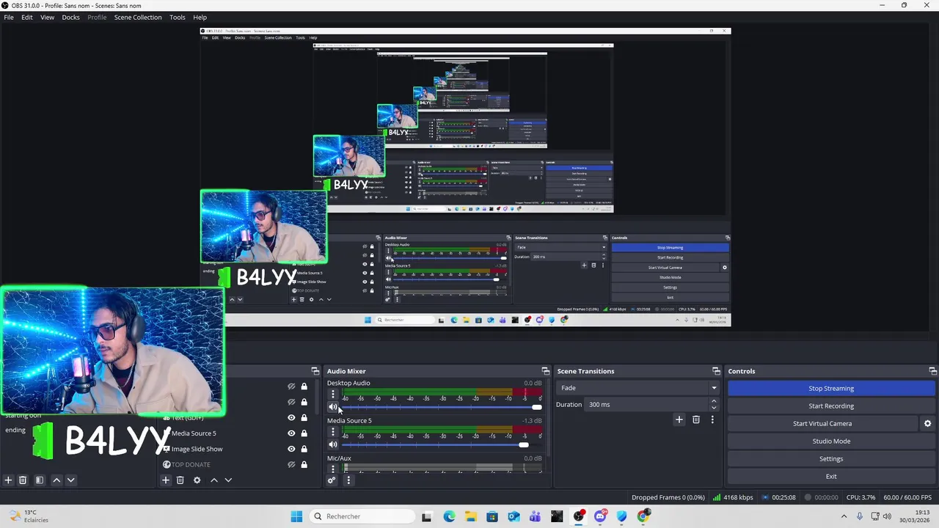Move the selected source down
This screenshot has width=939, height=528.
tap(228, 480)
